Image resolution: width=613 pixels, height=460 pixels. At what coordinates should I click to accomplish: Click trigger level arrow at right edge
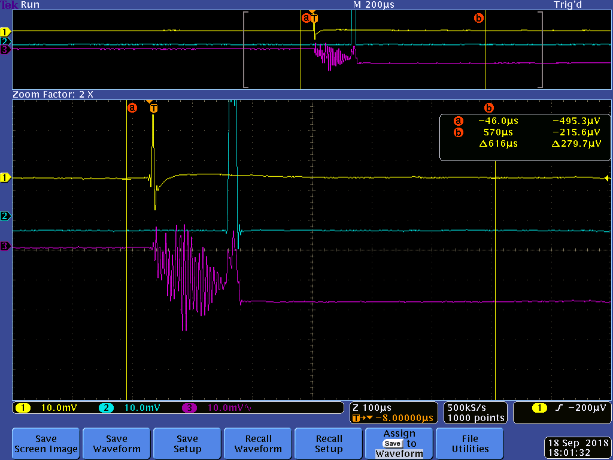(x=607, y=177)
